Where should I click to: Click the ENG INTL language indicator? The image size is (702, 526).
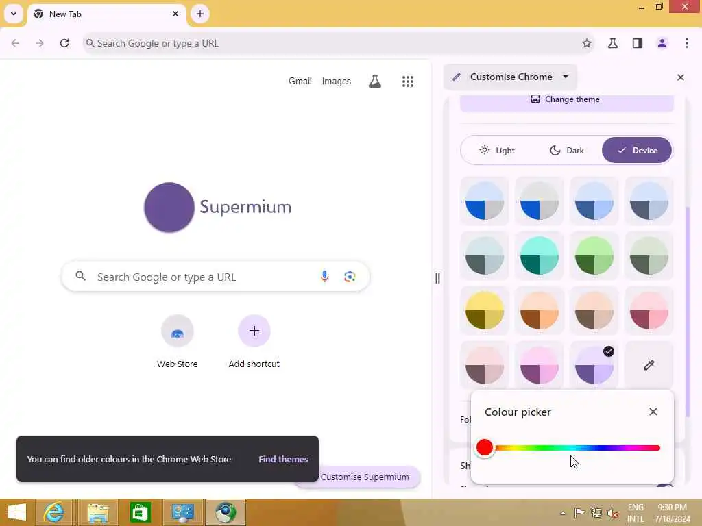pos(636,513)
